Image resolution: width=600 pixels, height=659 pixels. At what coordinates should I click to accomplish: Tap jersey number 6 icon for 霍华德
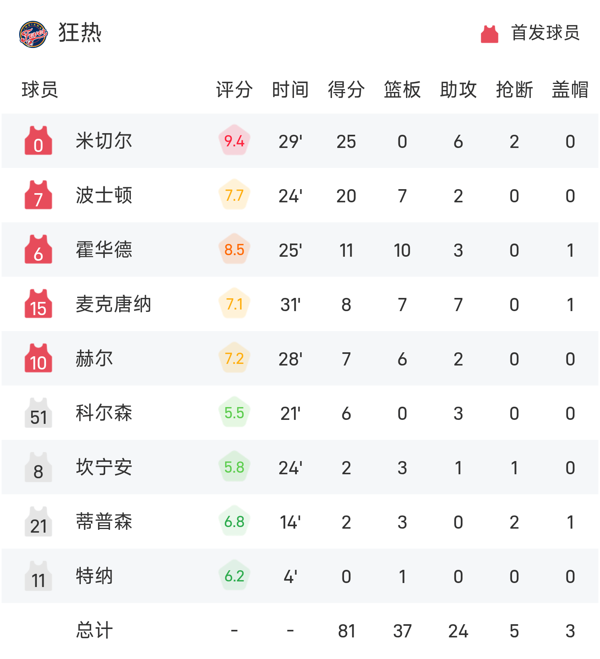(38, 250)
